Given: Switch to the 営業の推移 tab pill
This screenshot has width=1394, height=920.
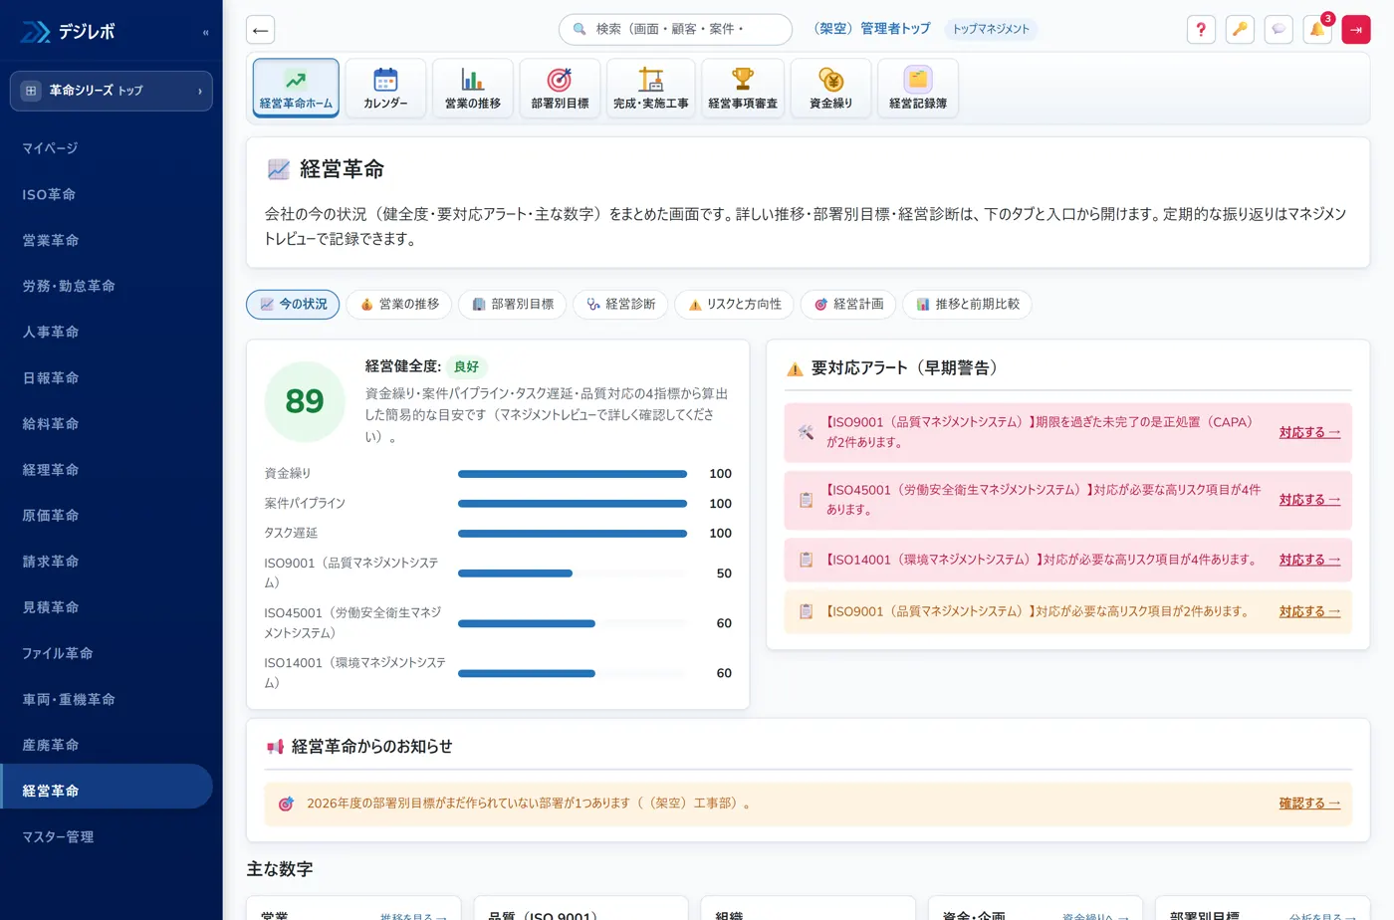Looking at the screenshot, I should click(399, 305).
